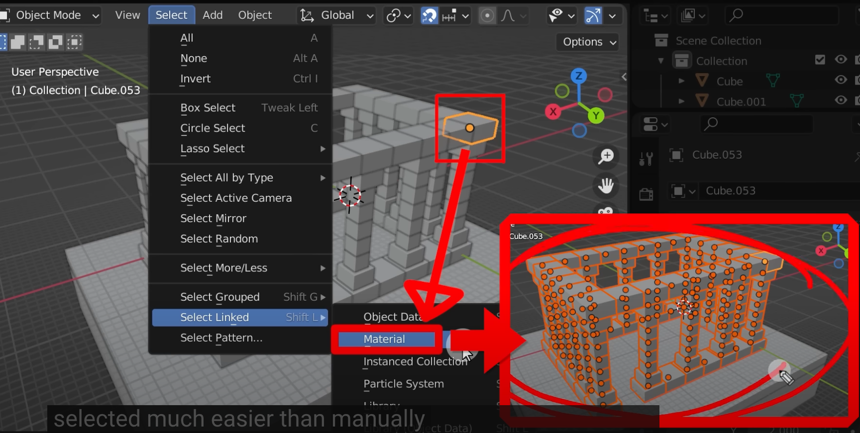This screenshot has height=433, width=860.
Task: Open the View menu
Action: click(x=127, y=15)
